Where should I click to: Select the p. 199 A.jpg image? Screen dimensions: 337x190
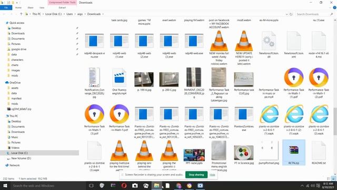coord(144,81)
